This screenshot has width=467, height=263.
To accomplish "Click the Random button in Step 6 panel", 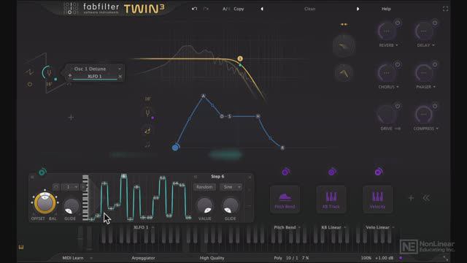I will [x=204, y=187].
